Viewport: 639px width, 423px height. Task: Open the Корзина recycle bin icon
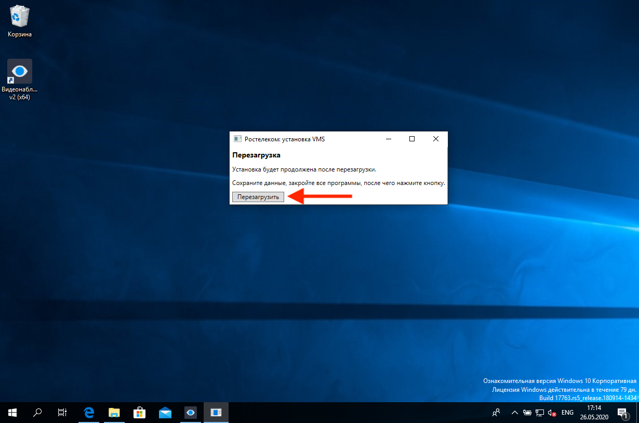20,22
